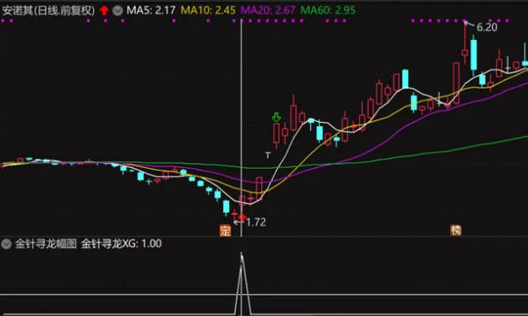Image resolution: width=528 pixels, height=316 pixels.
Task: Click the red up arrow beside stock name
Action: [104, 10]
